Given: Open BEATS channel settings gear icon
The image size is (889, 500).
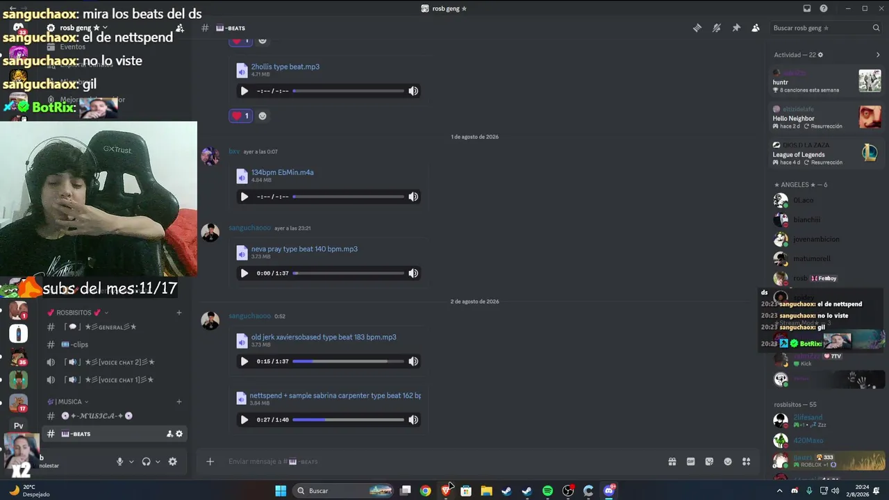Looking at the screenshot, I should 179,434.
